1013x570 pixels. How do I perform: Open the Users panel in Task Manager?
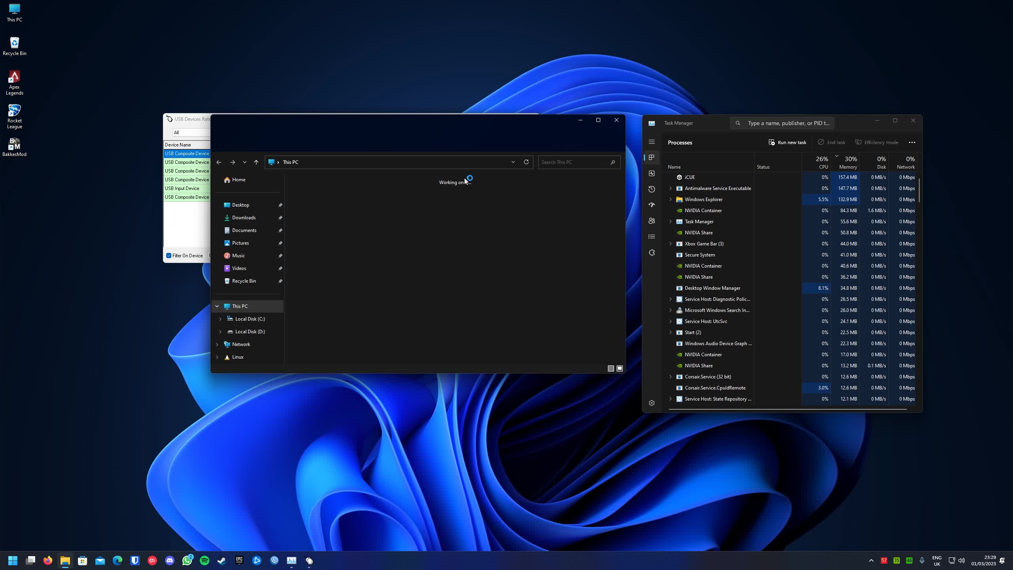coord(652,220)
